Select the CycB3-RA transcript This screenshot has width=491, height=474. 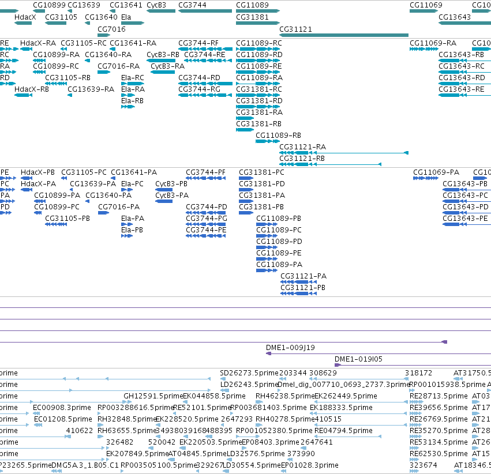[x=163, y=72]
